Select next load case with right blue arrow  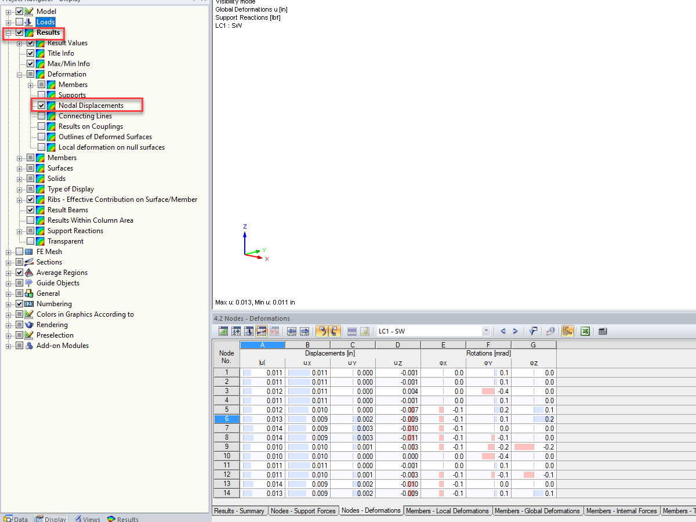click(515, 331)
